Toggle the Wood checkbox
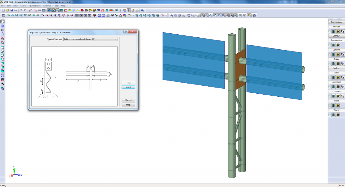 pyautogui.click(x=330, y=105)
